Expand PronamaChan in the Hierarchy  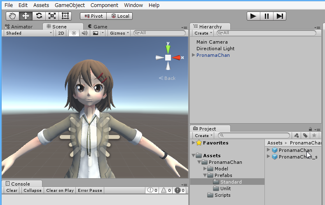[194, 55]
